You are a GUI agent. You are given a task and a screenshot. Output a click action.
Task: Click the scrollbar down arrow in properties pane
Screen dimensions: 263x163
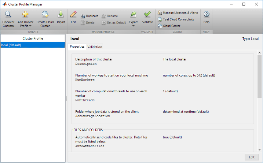tap(259, 149)
